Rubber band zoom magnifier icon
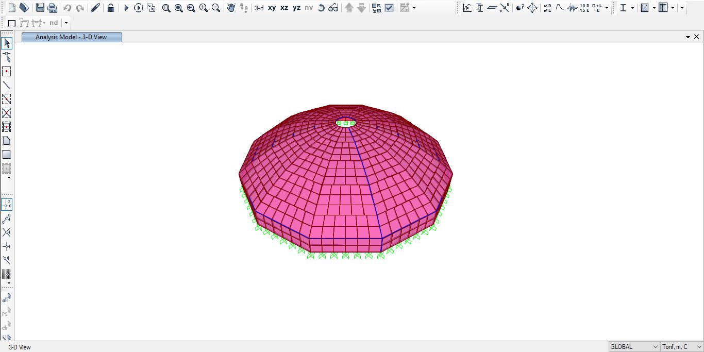This screenshot has height=352, width=704. pyautogui.click(x=166, y=8)
